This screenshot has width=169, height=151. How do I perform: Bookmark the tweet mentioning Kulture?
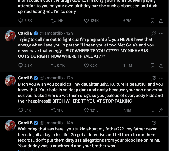[x=152, y=110]
